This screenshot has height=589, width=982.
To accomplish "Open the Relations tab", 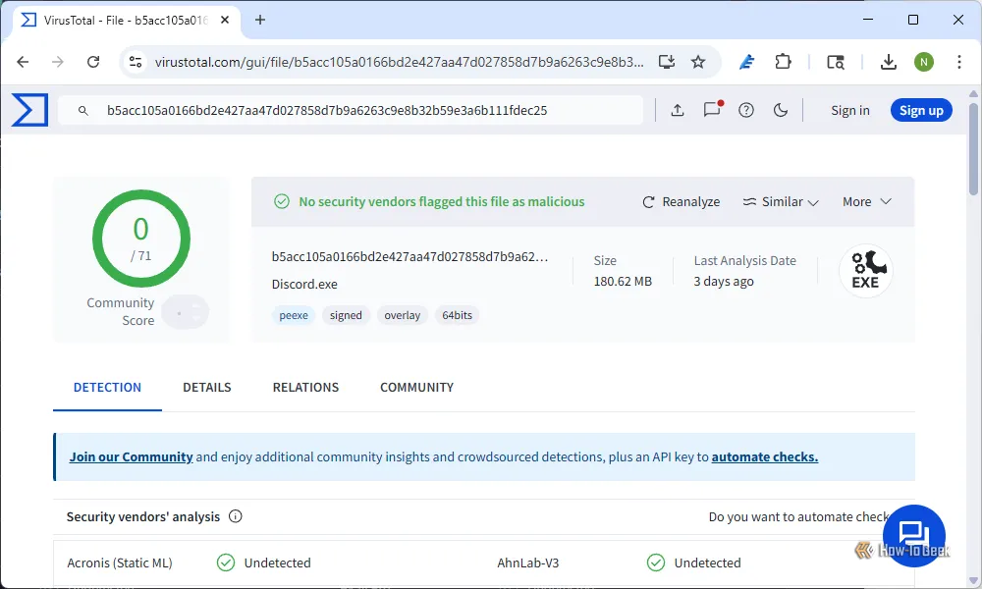I will click(x=305, y=387).
